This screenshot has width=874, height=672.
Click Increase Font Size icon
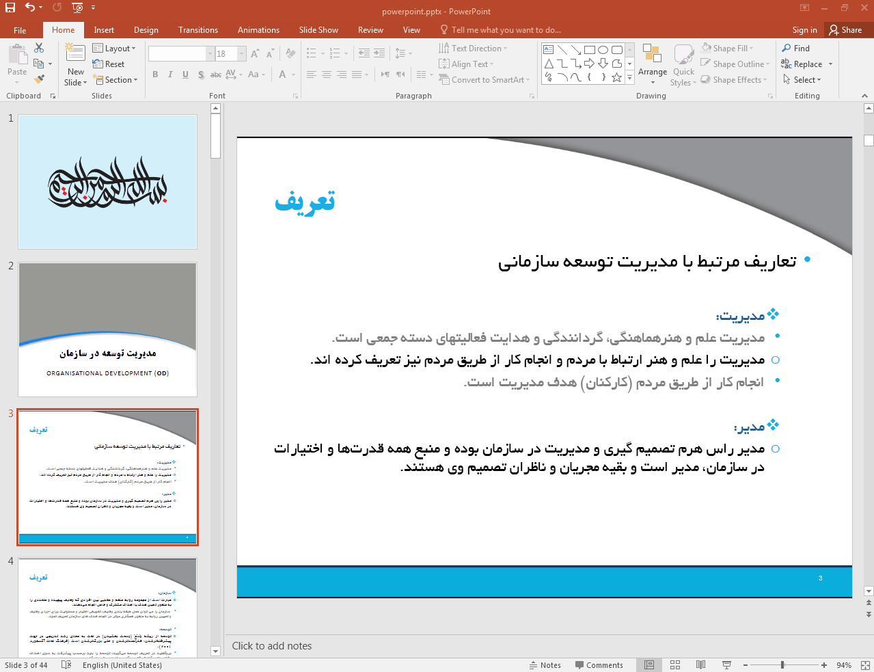tap(255, 53)
